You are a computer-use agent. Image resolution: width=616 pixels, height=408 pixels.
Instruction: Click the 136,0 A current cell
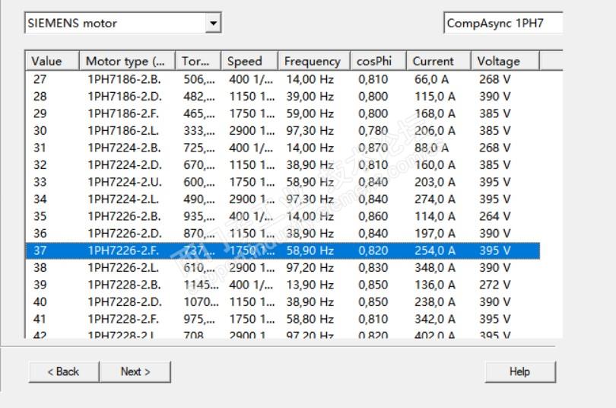[435, 285]
